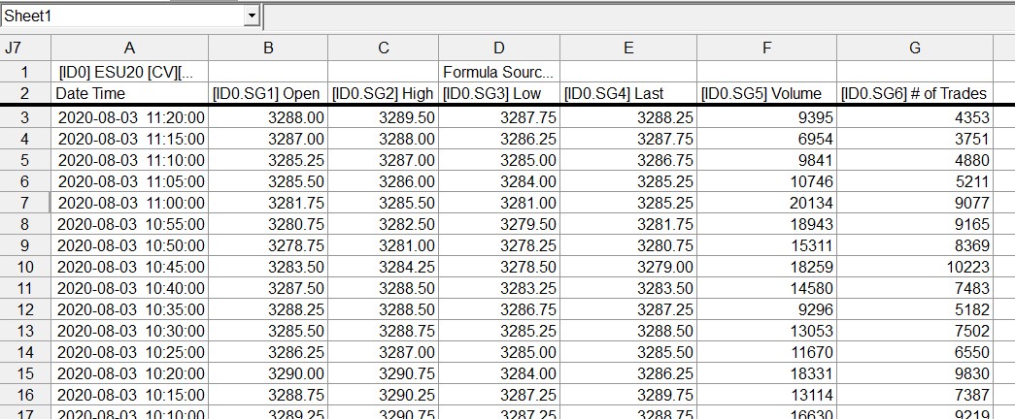Click date cell '2020-08-03 10:45:00'
1015x419 pixels.
(129, 267)
